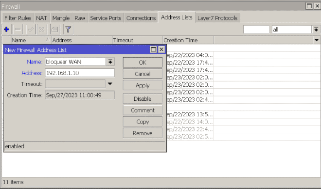Open the column selector dropdown at table right
321x189 pixels.
pyautogui.click(x=317, y=40)
